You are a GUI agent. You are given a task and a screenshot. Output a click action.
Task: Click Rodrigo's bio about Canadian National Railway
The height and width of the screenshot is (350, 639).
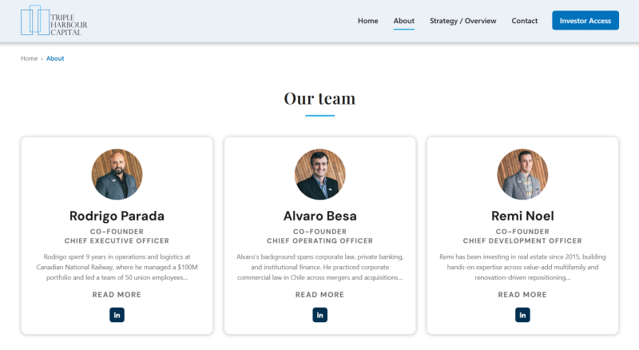point(117,267)
